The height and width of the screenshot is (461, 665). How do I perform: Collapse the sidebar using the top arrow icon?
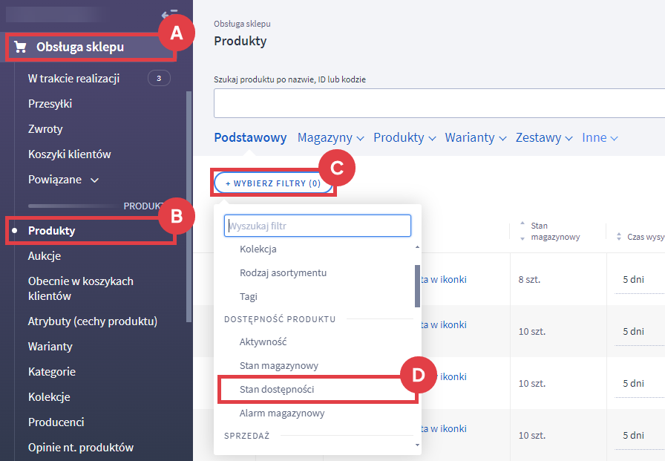[169, 14]
